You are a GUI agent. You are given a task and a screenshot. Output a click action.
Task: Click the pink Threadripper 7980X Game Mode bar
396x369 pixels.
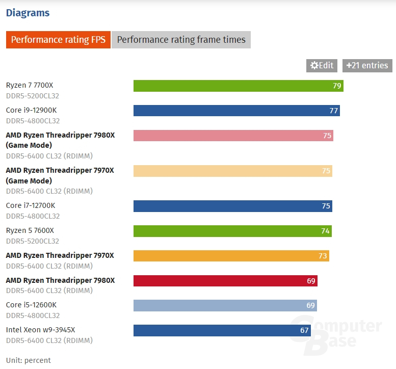tap(233, 136)
